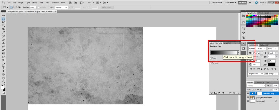This screenshot has width=279, height=110.
Task: Open the anti-aliasing Sharp dropdown
Action: coord(273,74)
